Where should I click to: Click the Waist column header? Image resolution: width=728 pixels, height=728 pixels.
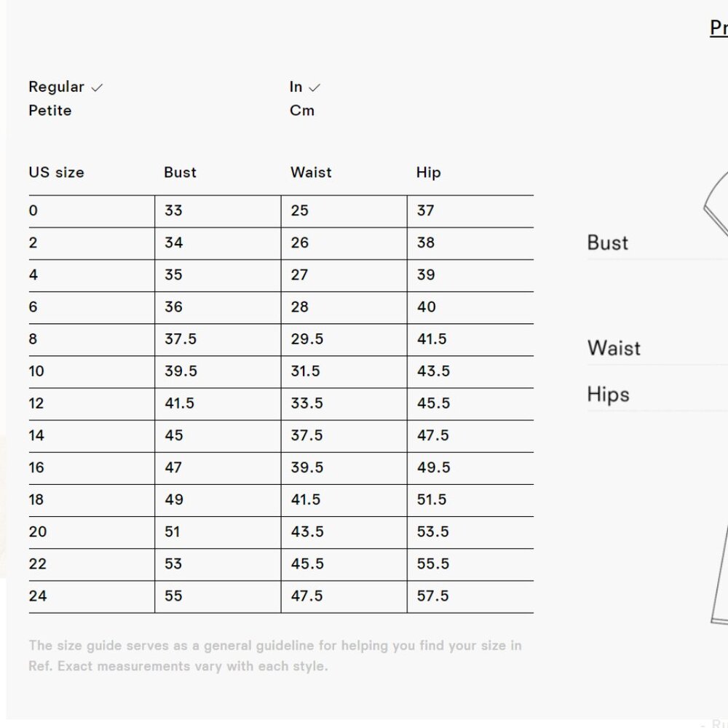pos(311,173)
